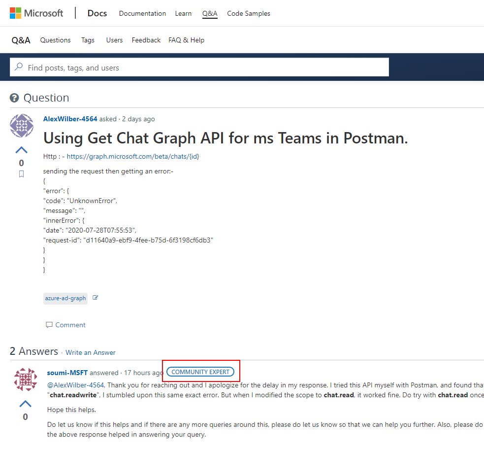The width and height of the screenshot is (484, 450).
Task: Add a Comment to the question
Action: click(x=65, y=325)
